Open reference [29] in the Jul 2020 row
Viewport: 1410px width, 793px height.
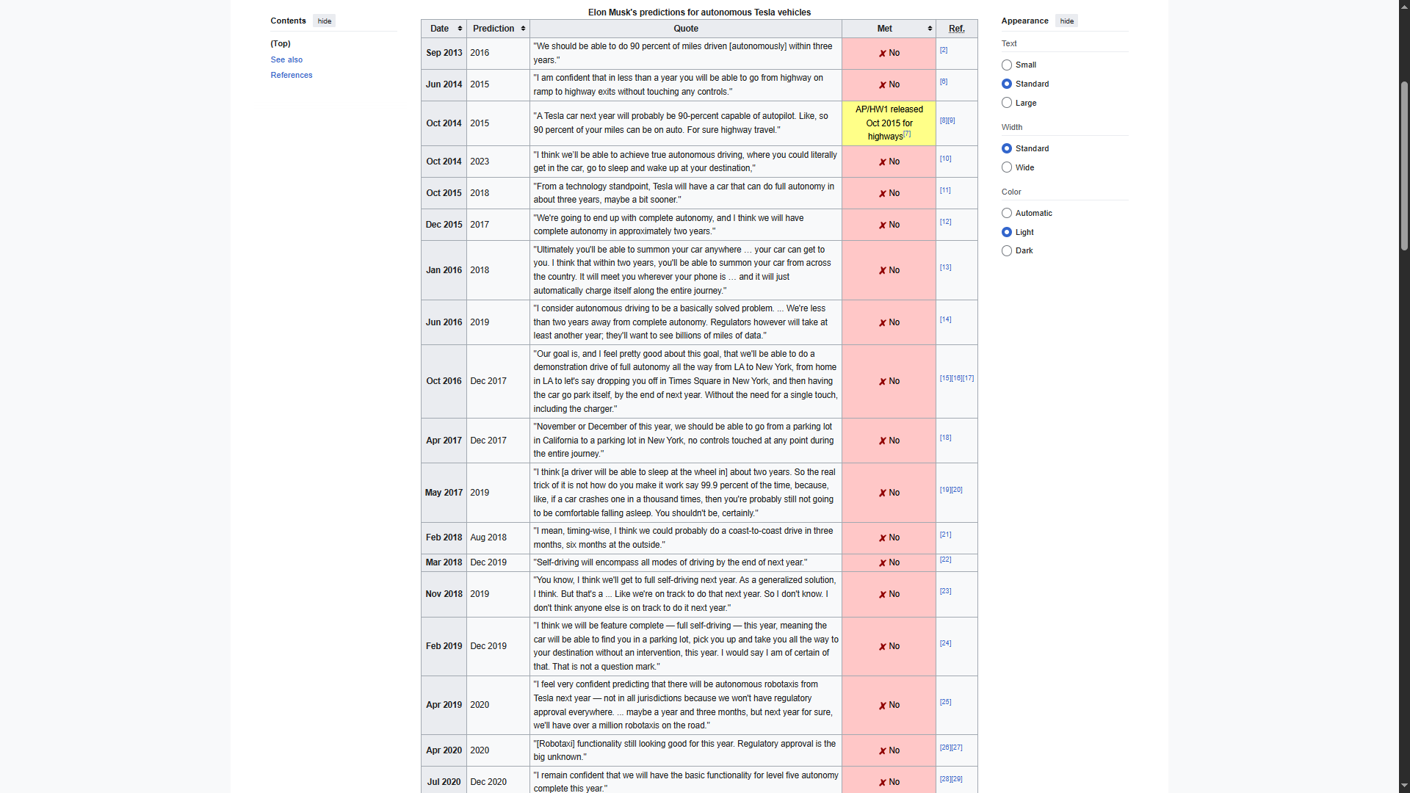click(957, 780)
